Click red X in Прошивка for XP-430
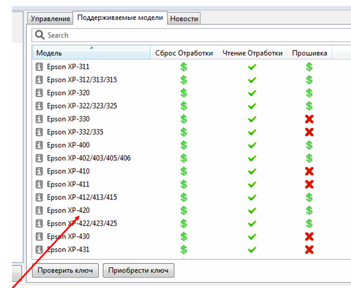This screenshot has width=351, height=288. [x=309, y=236]
